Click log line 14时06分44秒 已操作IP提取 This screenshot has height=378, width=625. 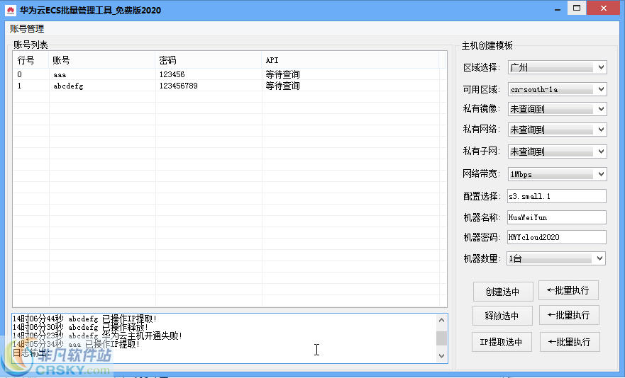(x=84, y=319)
